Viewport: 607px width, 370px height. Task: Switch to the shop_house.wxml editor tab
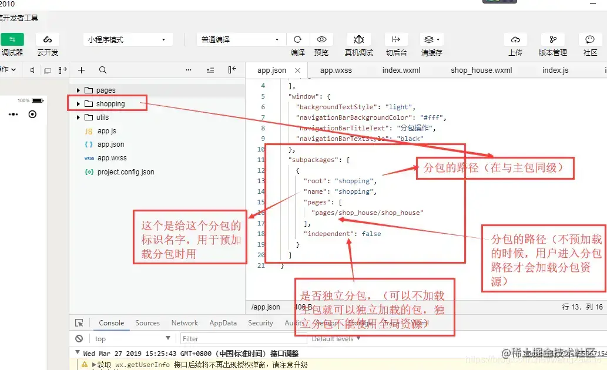(481, 70)
